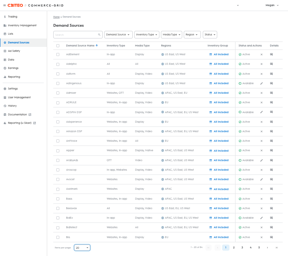Check the Blis row checkbox
Viewport: 288px width, 256px height.
58,237
